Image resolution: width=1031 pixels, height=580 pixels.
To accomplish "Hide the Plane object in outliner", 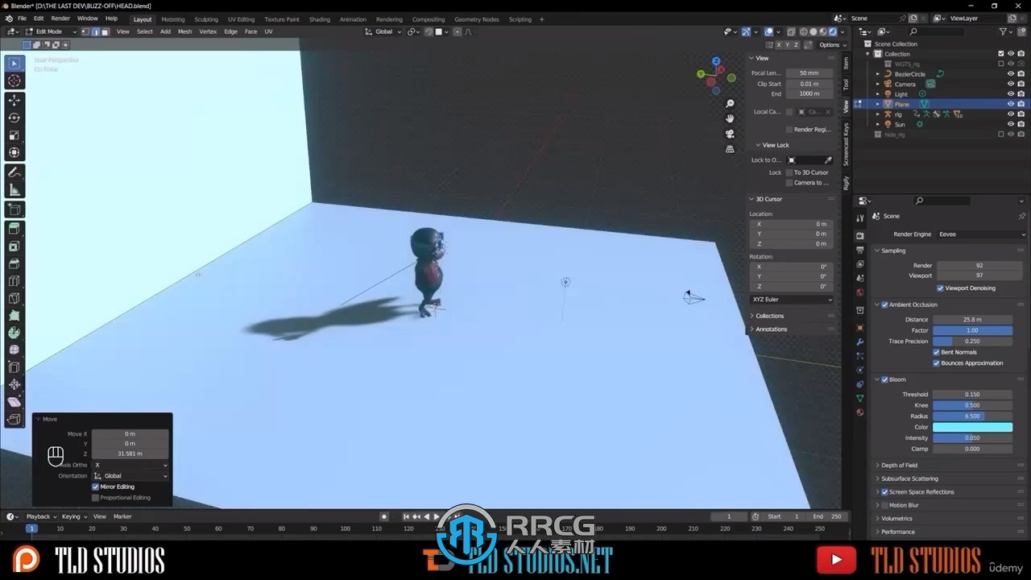I will coord(1010,104).
